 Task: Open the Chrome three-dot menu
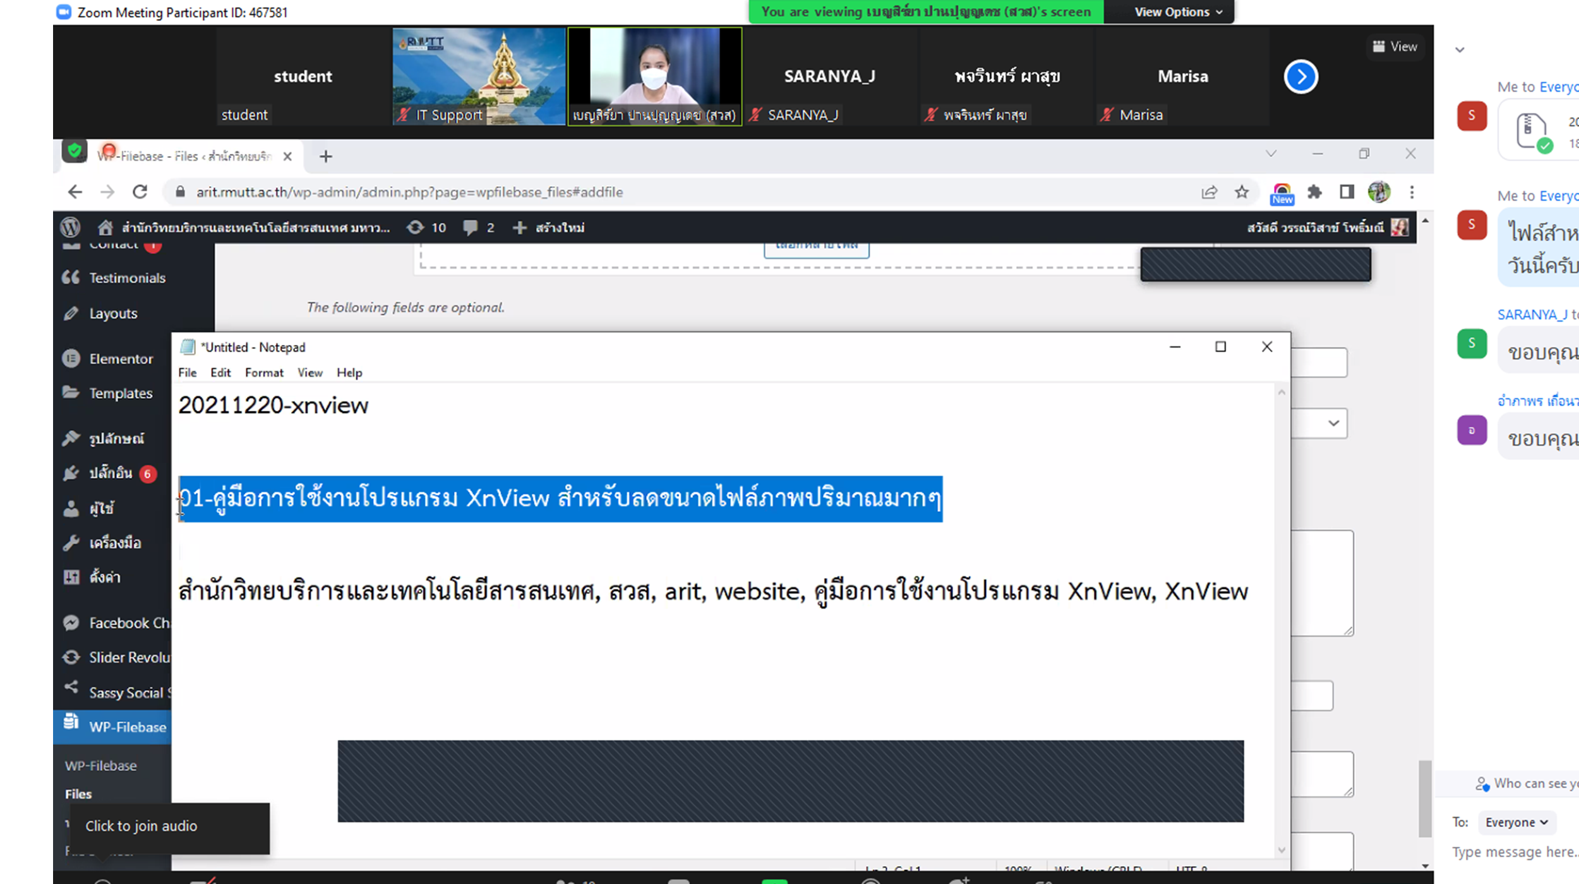tap(1412, 192)
